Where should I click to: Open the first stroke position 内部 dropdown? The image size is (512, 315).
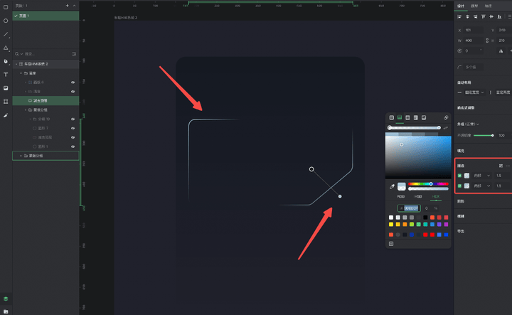[482, 176]
